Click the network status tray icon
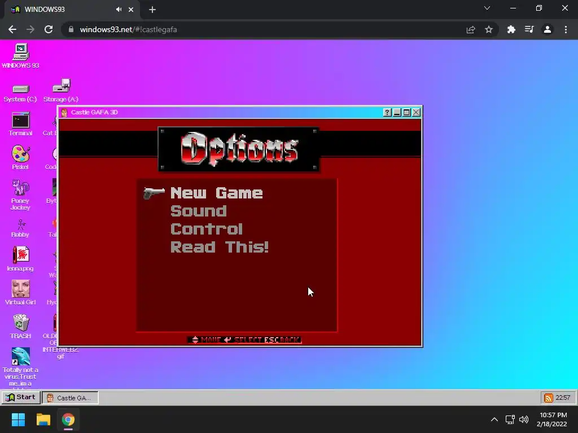Screen dimensions: 578x433 [x=510, y=419]
